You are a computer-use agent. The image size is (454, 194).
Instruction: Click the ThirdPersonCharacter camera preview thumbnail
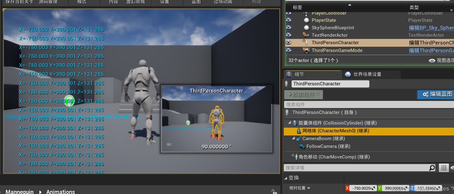pyautogui.click(x=217, y=119)
